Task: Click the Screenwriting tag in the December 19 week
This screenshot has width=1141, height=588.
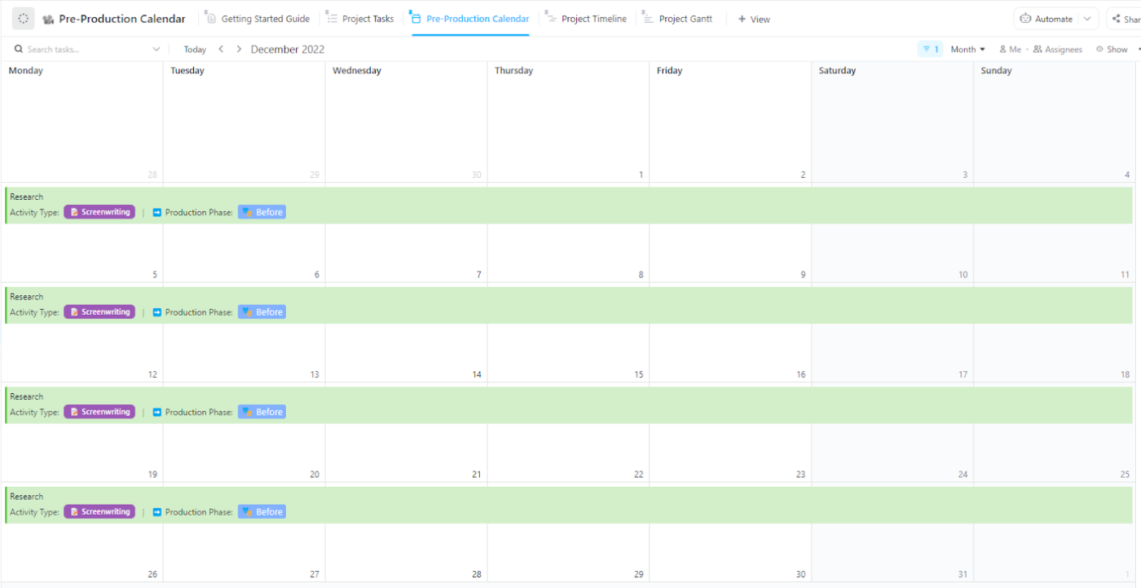Action: pyautogui.click(x=99, y=412)
